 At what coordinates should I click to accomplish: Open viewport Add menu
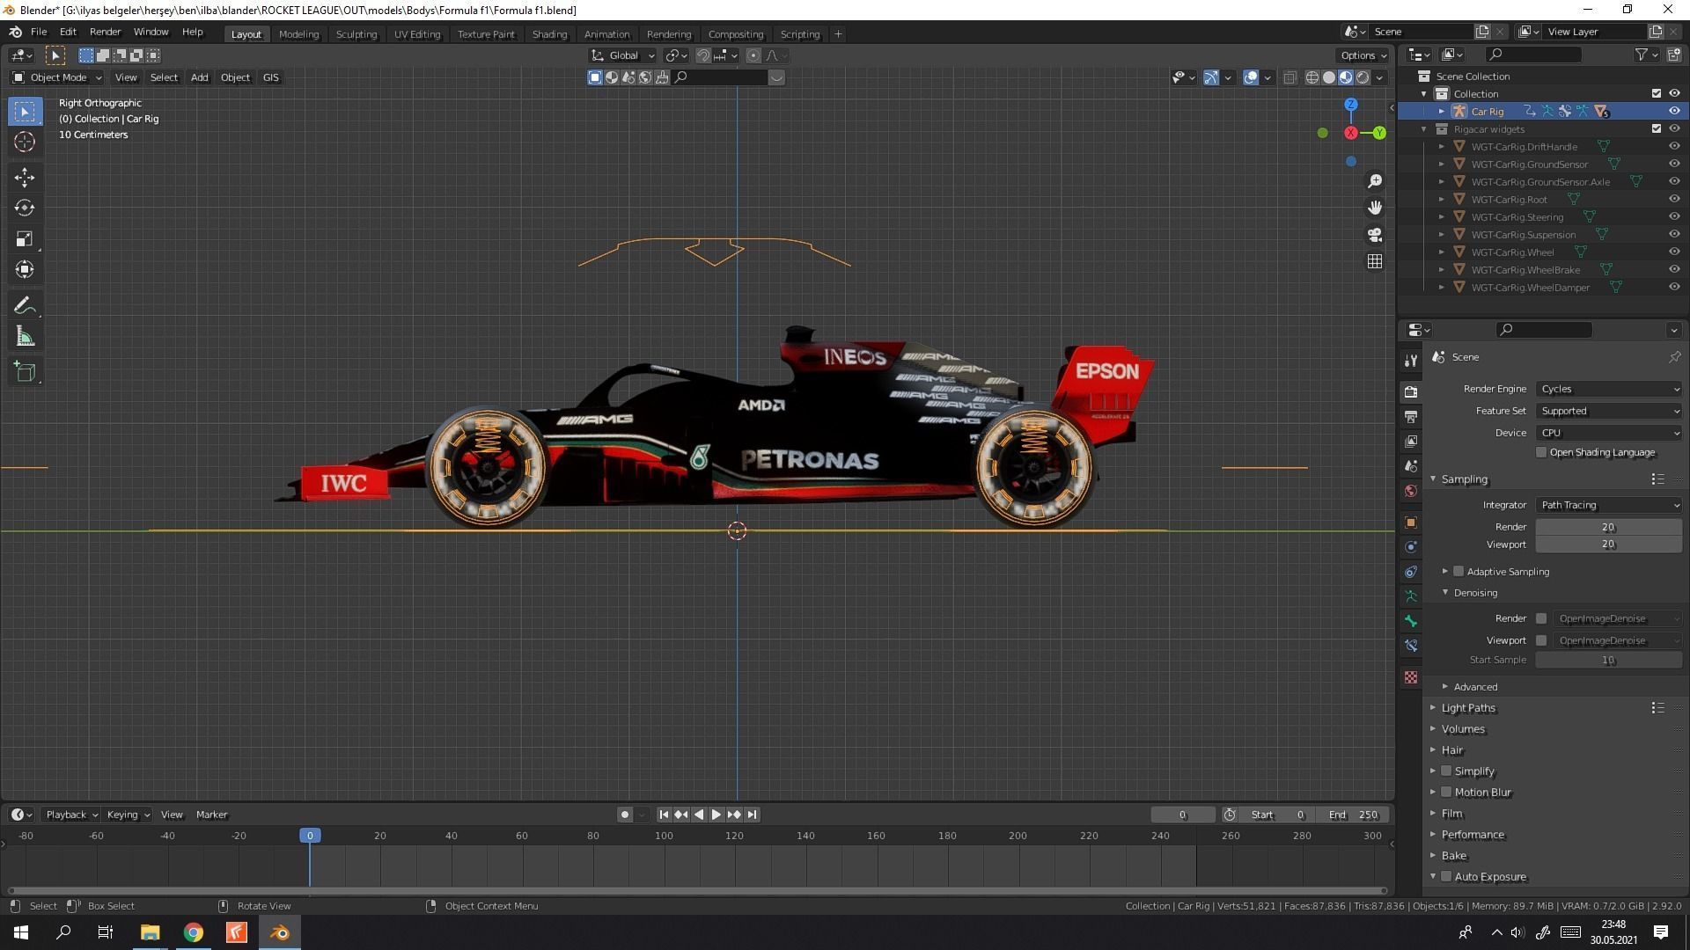click(200, 77)
